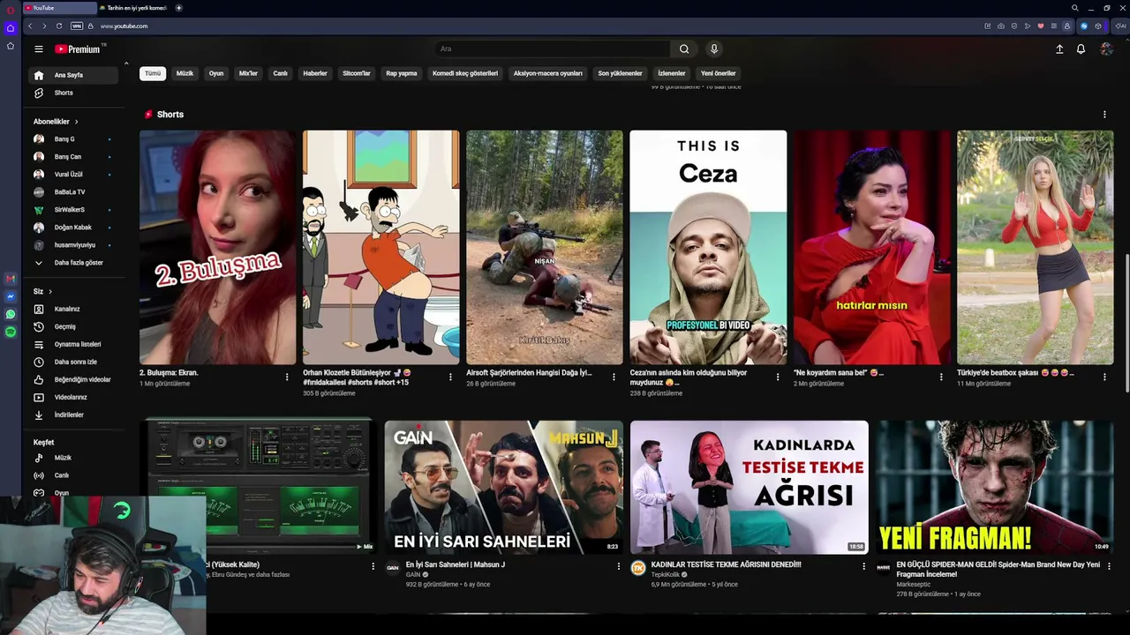Select the Müzik filter chip
The height and width of the screenshot is (635, 1130).
point(185,73)
